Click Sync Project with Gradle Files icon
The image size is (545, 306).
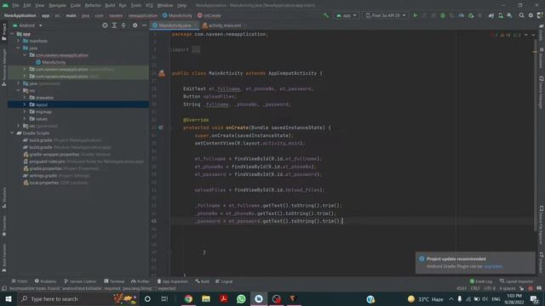[x=491, y=15]
